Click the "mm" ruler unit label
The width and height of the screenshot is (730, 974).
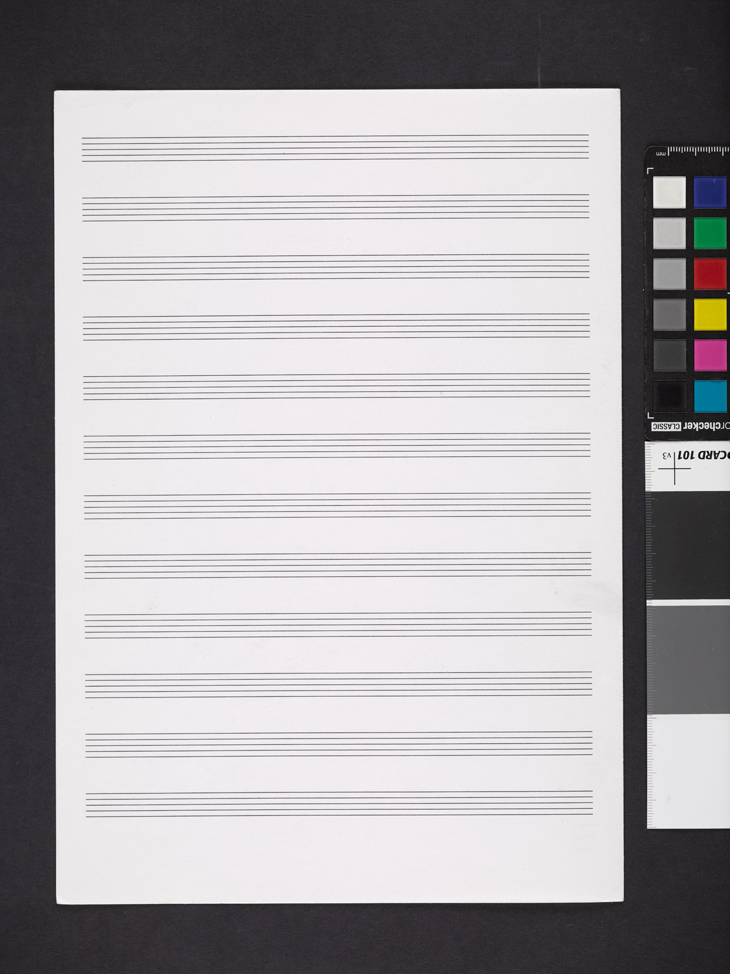tap(660, 153)
